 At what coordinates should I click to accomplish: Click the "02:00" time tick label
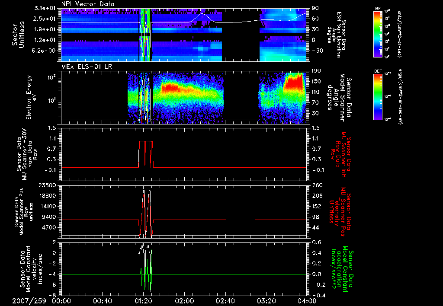[184, 301]
